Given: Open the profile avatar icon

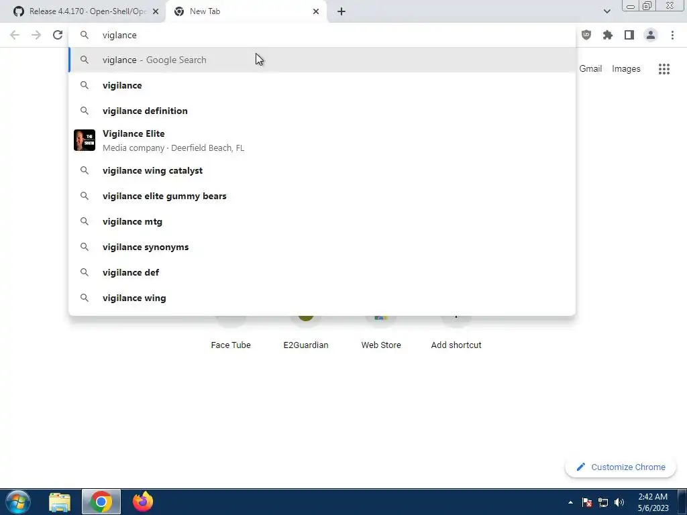Looking at the screenshot, I should coord(651,35).
